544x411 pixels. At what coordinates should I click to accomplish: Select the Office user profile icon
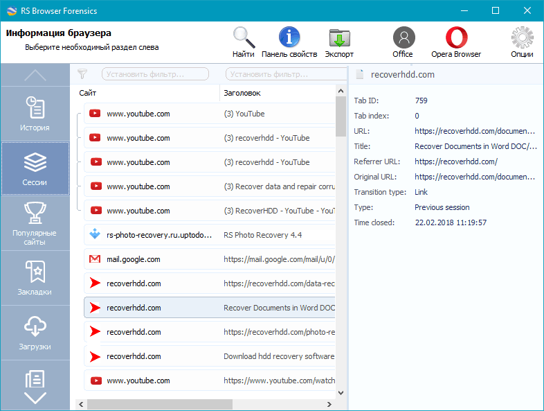tap(403, 42)
